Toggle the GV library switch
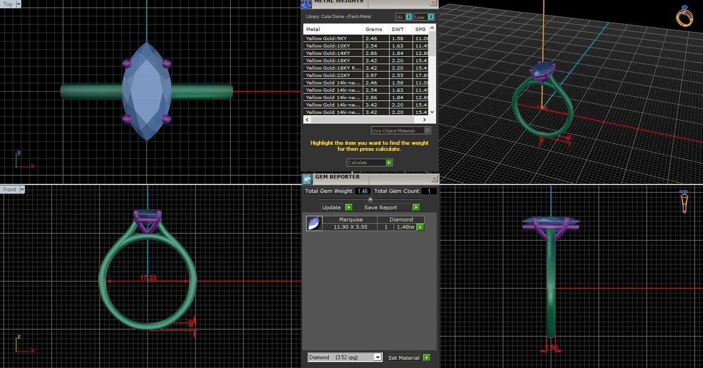Screen dimensions: 703x368 (x=404, y=17)
